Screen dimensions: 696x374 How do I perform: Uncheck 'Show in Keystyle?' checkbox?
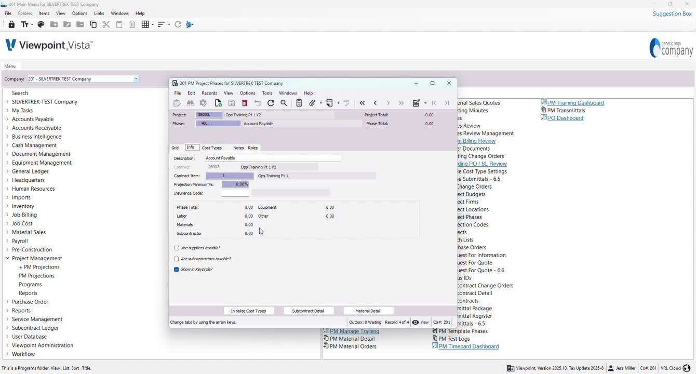(x=177, y=270)
